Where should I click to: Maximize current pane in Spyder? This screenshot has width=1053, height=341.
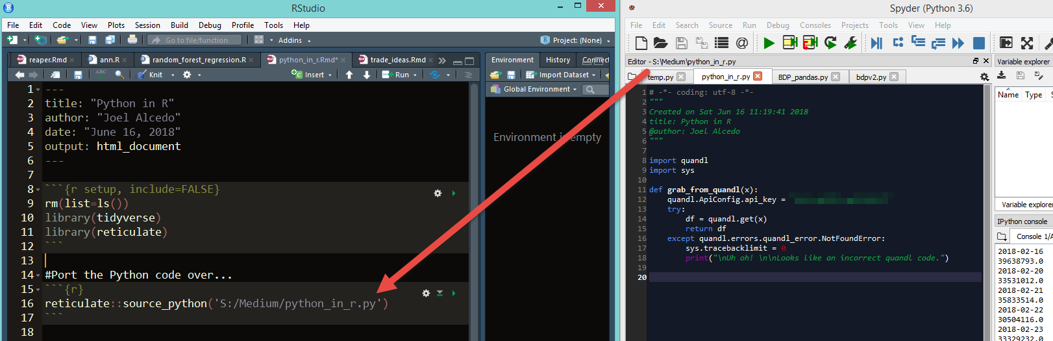click(x=1006, y=43)
